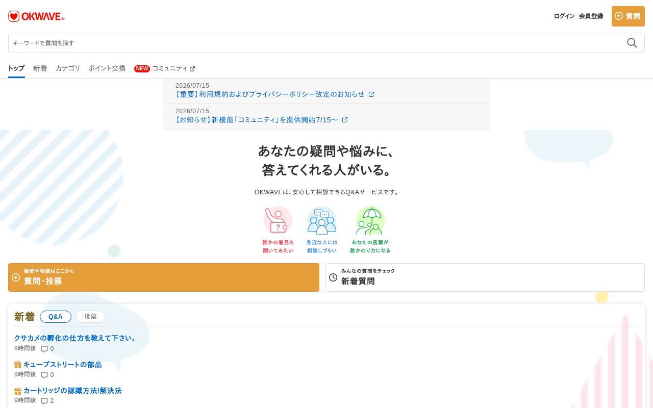Switch to the 新着 tab
The height and width of the screenshot is (408, 653).
coord(40,68)
